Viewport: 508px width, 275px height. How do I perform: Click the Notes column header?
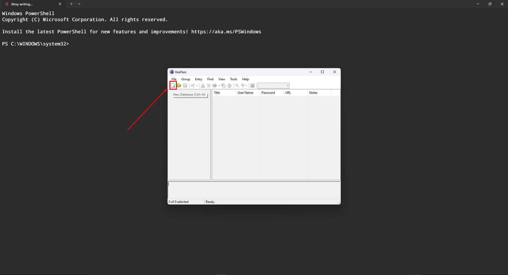coord(319,93)
